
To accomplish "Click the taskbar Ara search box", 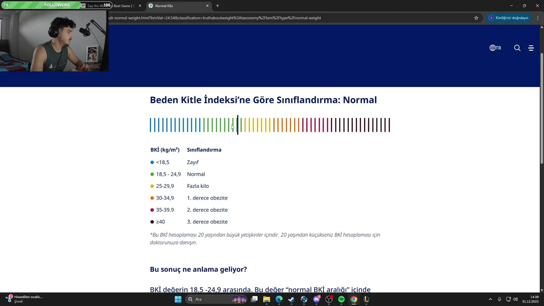I will click(x=217, y=299).
